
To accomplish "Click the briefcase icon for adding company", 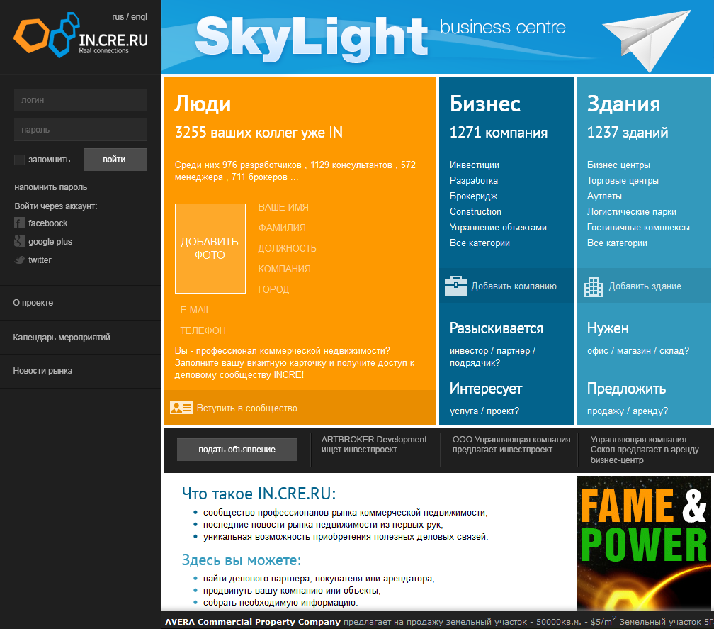I will click(x=456, y=286).
